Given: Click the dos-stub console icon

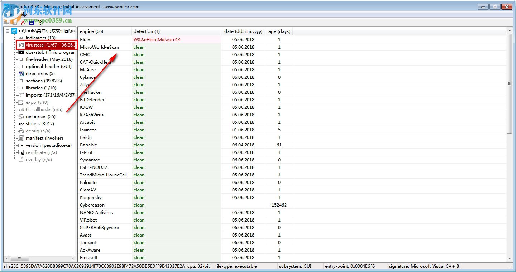Looking at the screenshot, I should pos(21,52).
